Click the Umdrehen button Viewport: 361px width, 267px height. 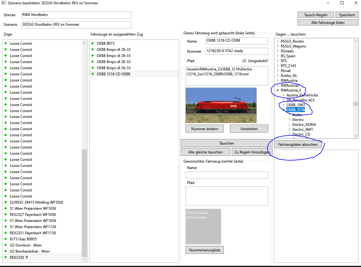point(249,129)
